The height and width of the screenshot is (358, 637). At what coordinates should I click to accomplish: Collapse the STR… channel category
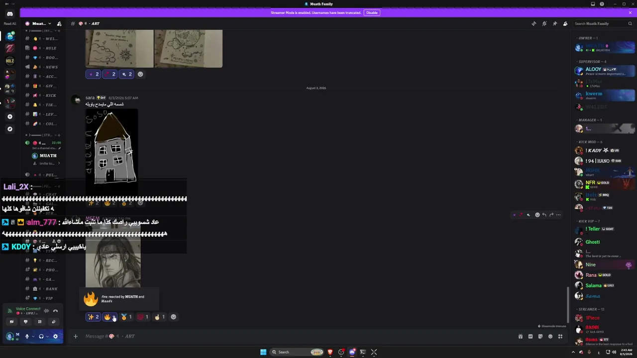pos(42,135)
